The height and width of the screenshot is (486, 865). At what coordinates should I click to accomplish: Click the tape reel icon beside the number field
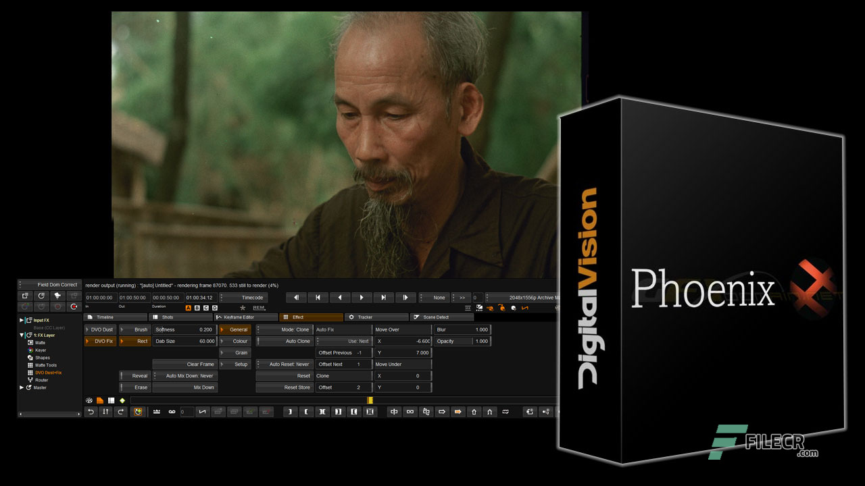(172, 412)
